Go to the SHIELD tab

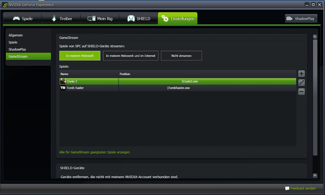139,19
